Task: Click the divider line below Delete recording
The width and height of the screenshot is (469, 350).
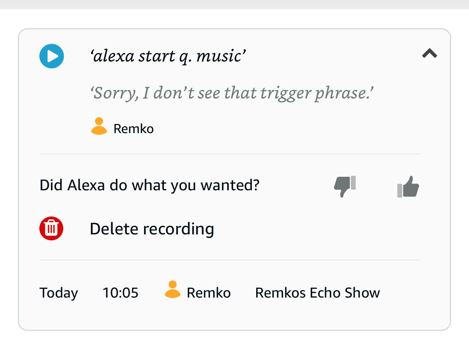Action: click(x=230, y=260)
